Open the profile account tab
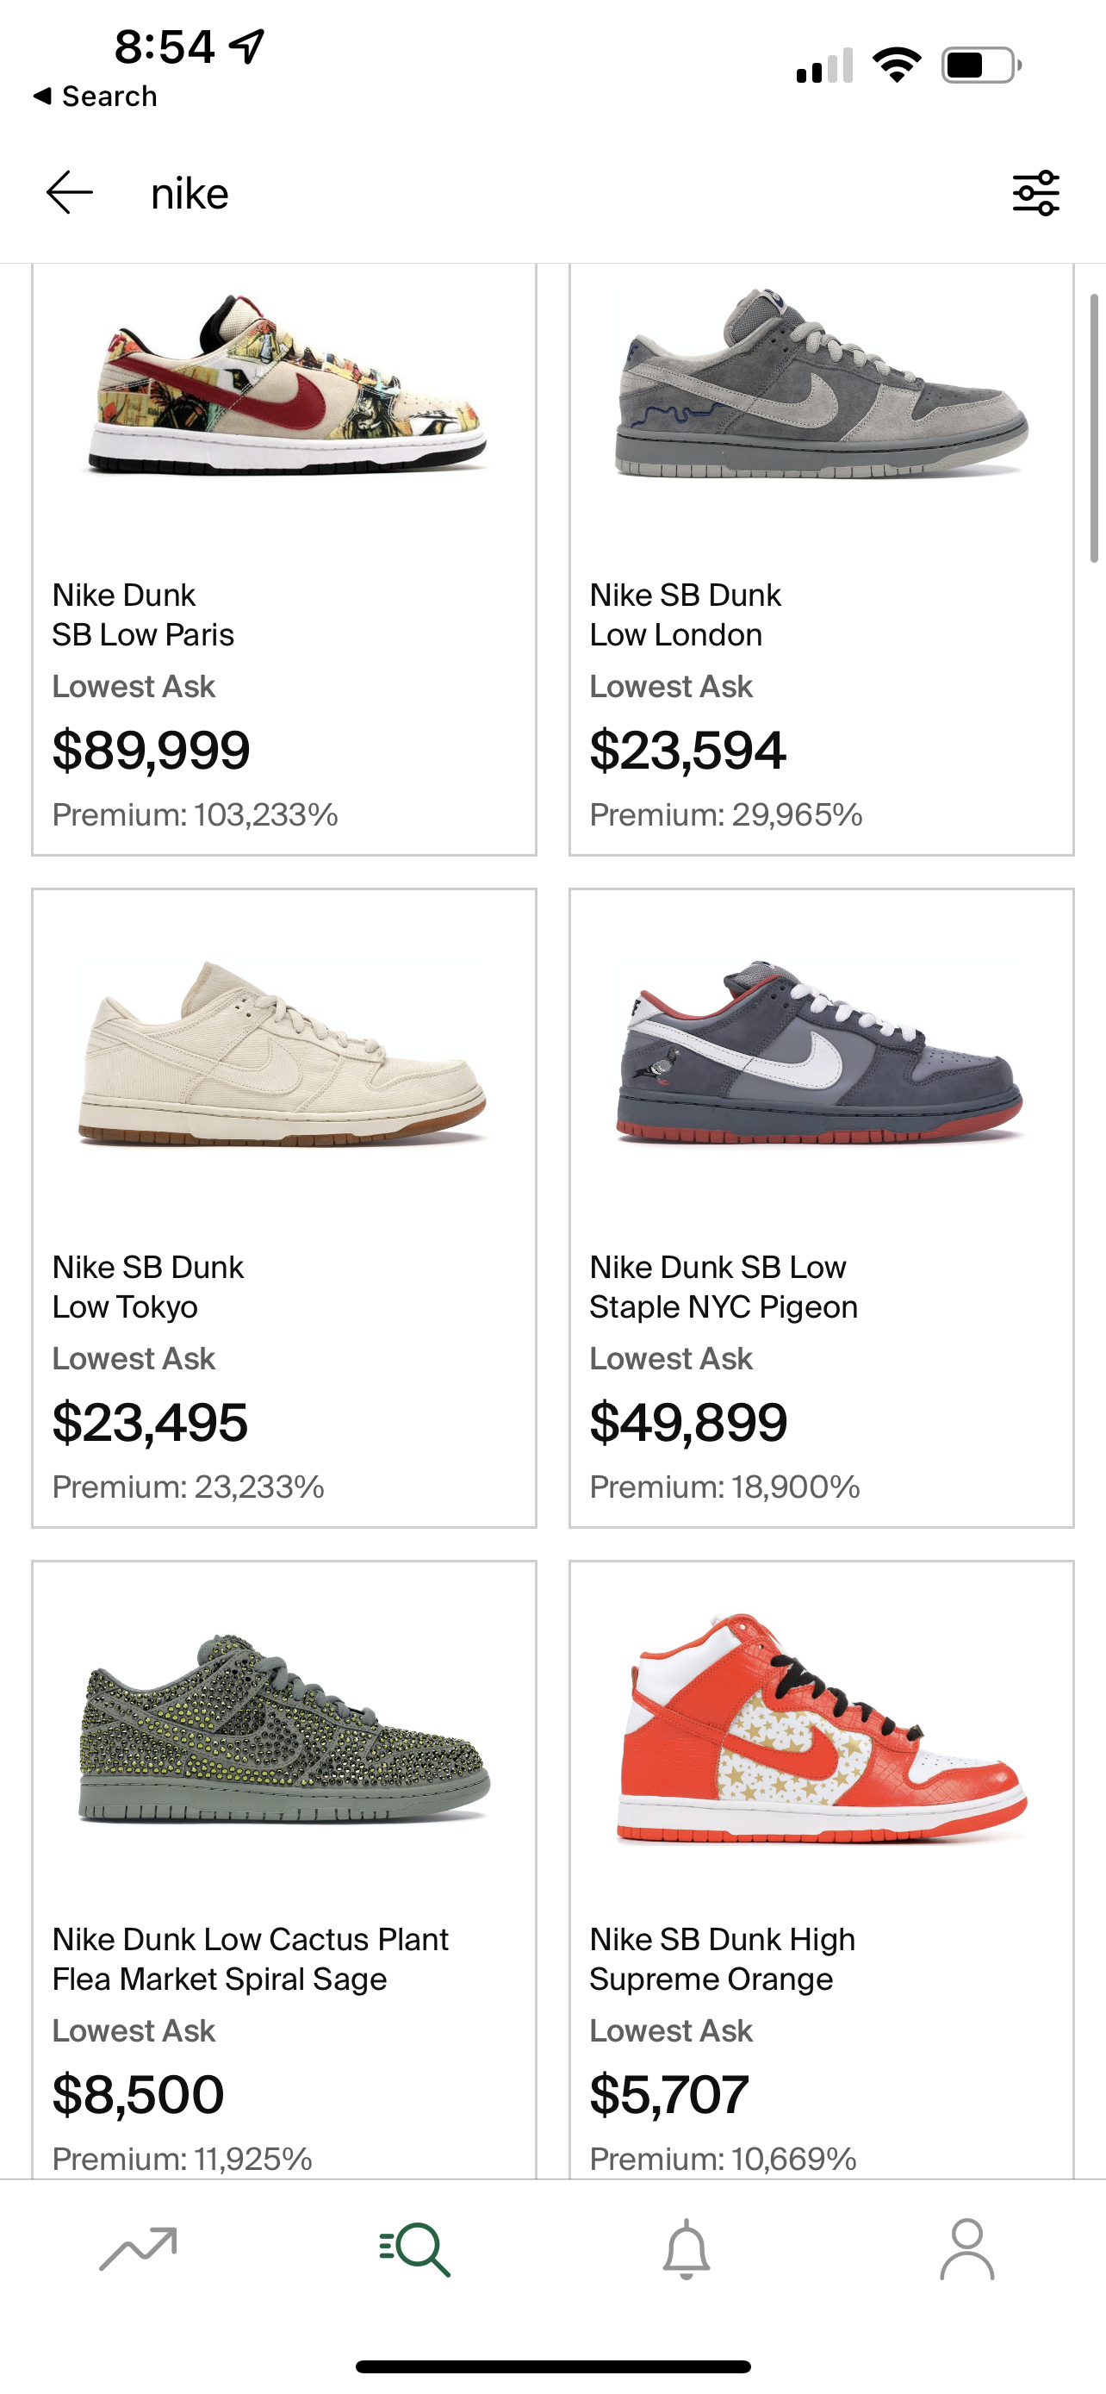This screenshot has height=2394, width=1106. pos(966,2249)
